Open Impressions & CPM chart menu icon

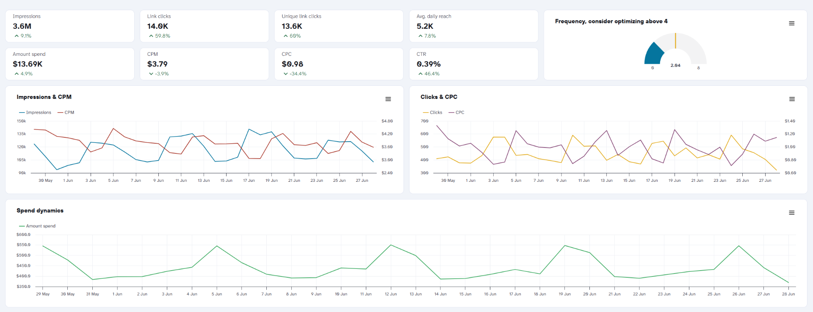(x=388, y=99)
